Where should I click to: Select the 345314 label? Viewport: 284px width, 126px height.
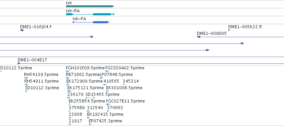pyautogui.click(x=131, y=81)
